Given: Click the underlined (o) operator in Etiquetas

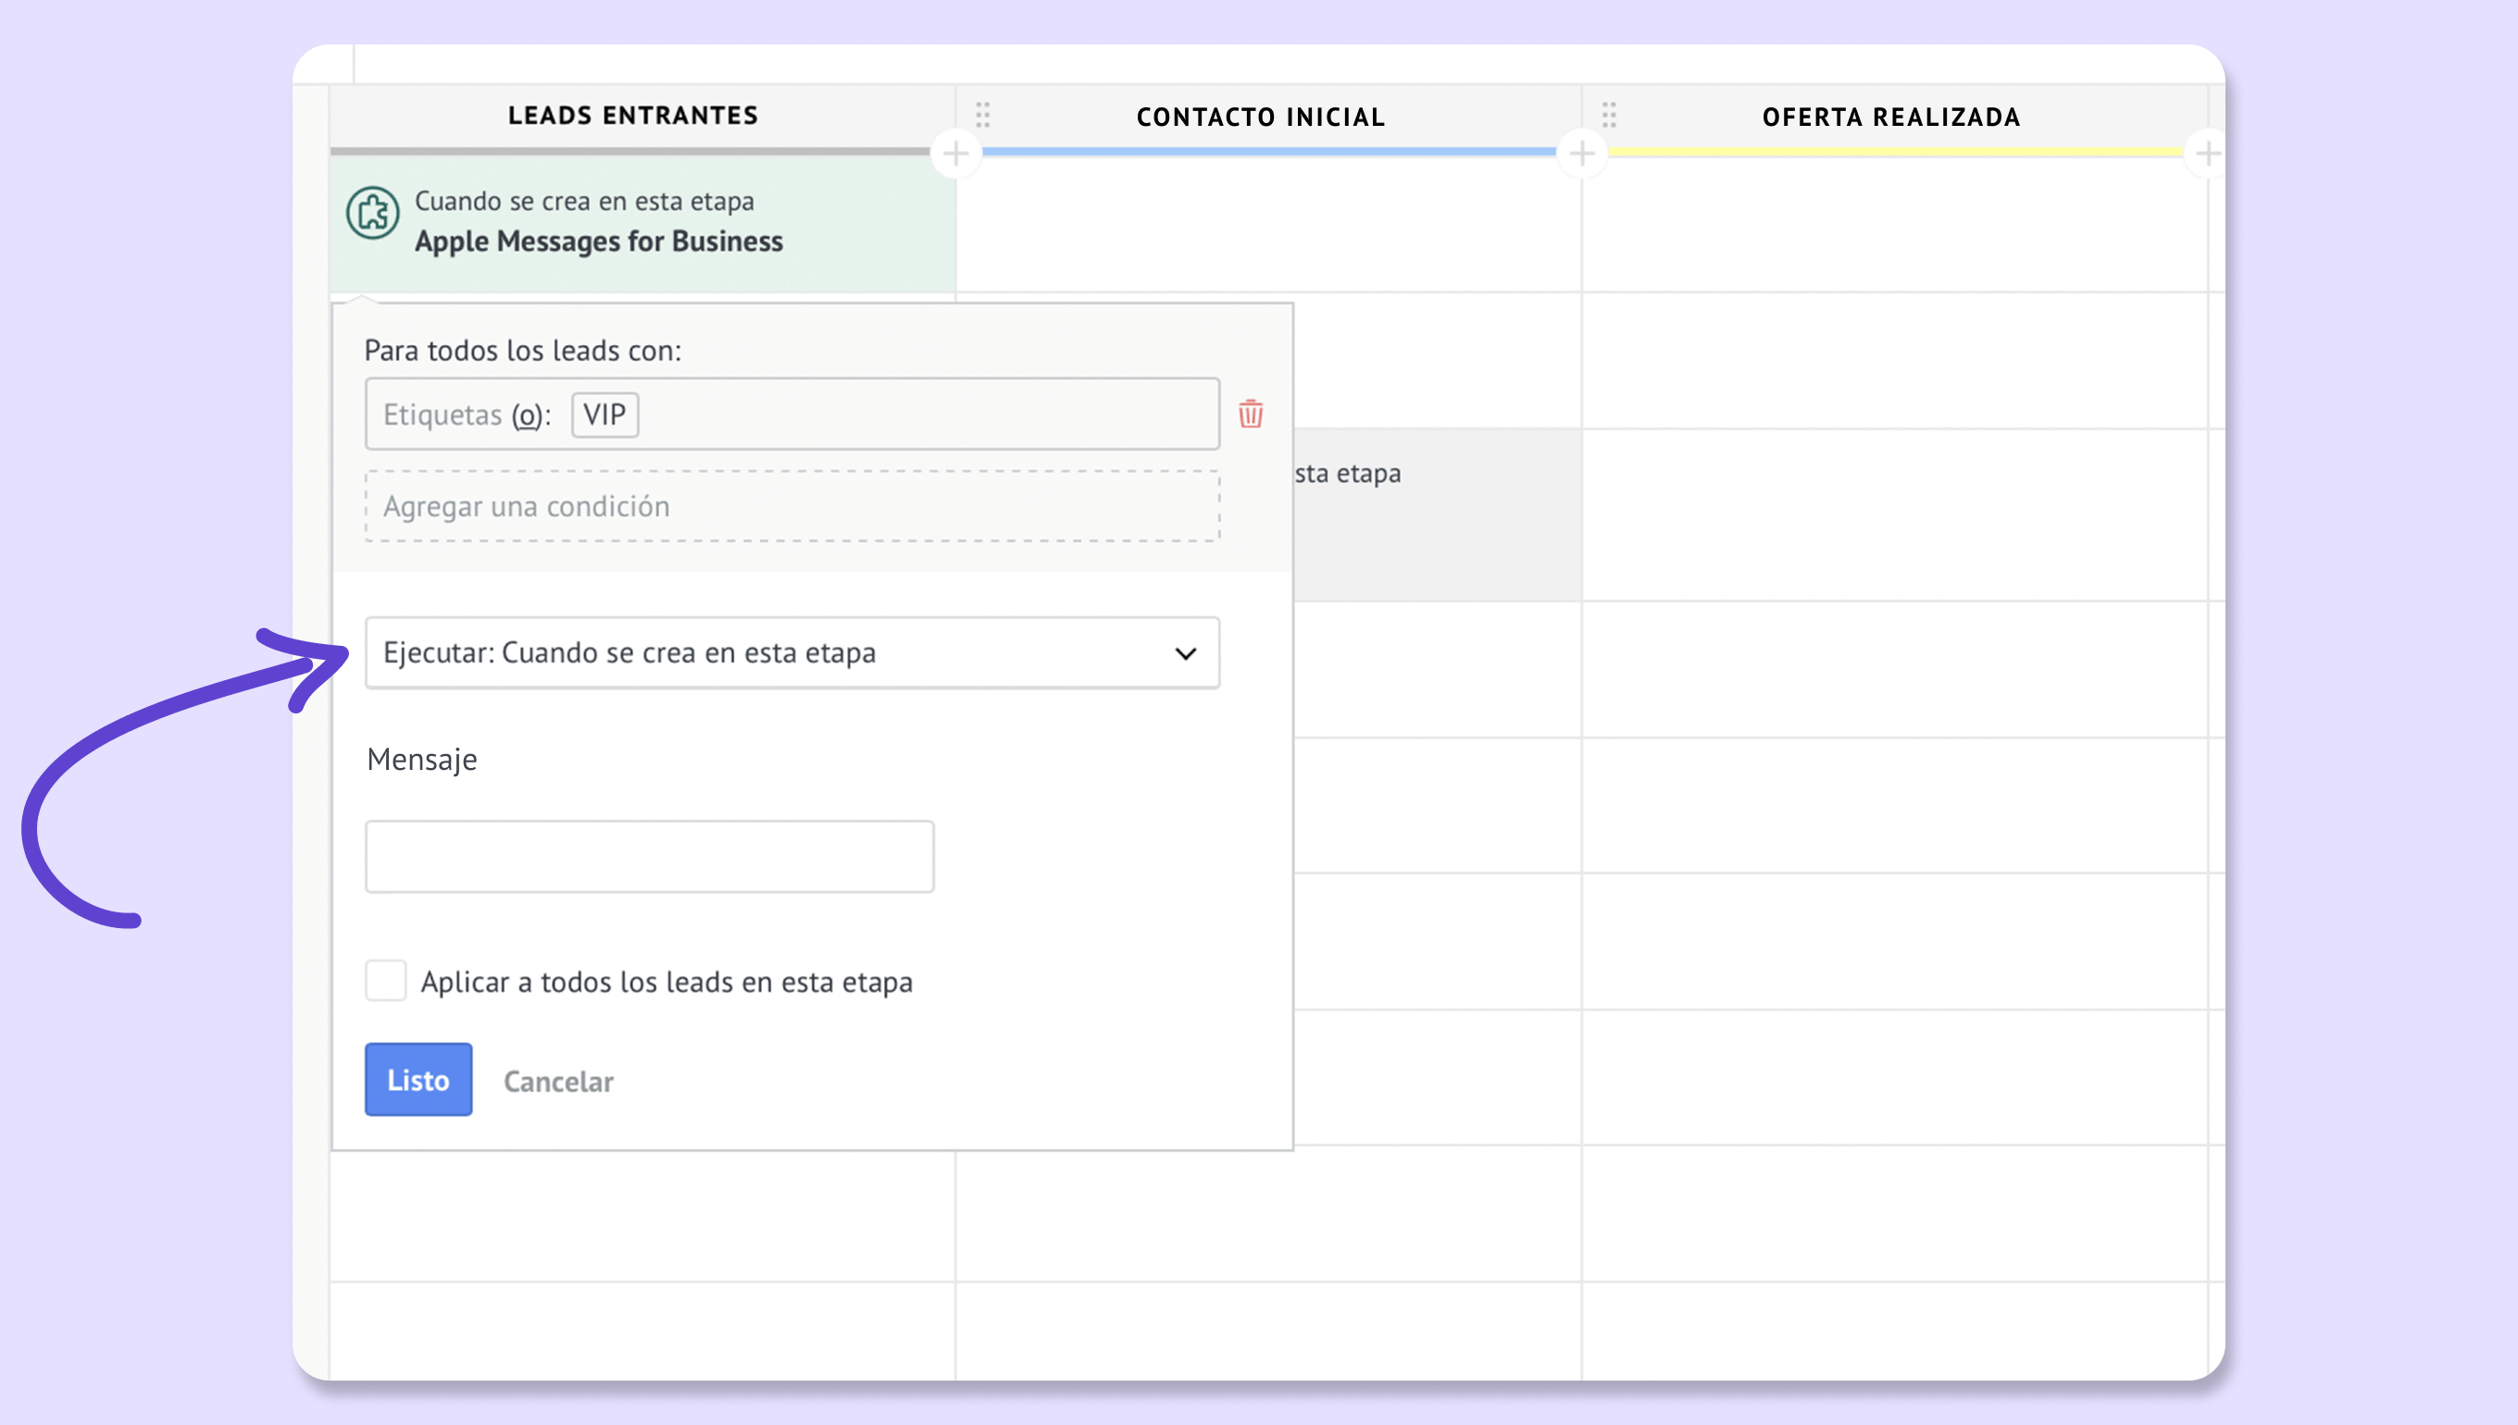Looking at the screenshot, I should tap(528, 415).
